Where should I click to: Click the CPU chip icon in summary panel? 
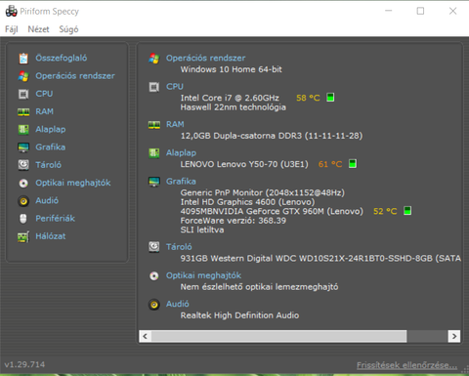pyautogui.click(x=154, y=87)
